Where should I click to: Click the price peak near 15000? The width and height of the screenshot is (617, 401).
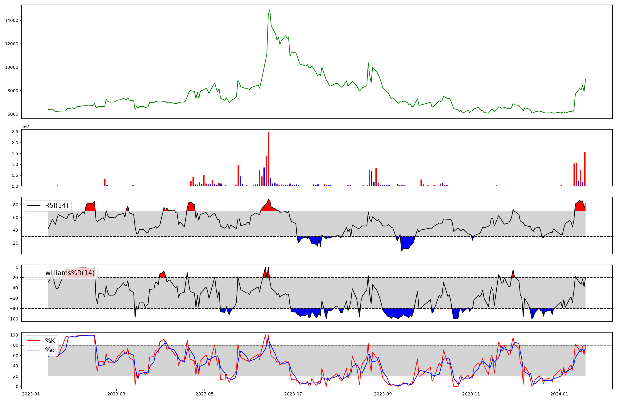[x=270, y=10]
